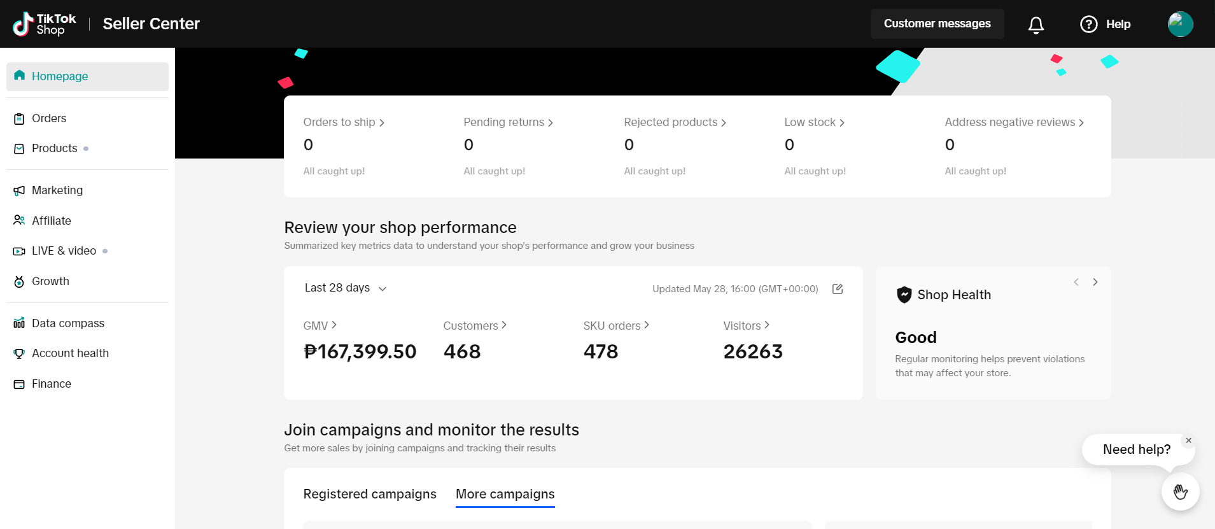Open Account health from sidebar
The width and height of the screenshot is (1215, 529).
click(70, 353)
